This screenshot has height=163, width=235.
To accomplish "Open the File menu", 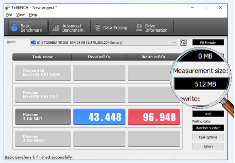I will [9, 15].
